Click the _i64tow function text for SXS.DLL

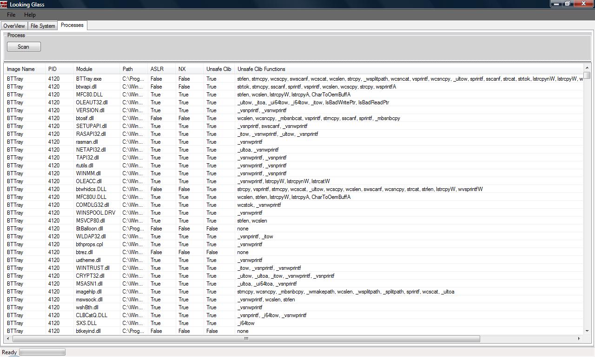(x=246, y=323)
